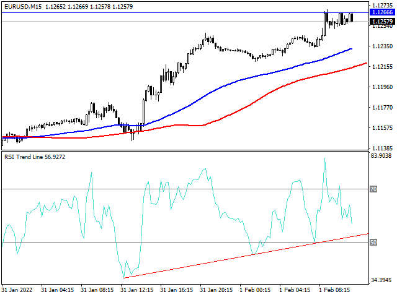Click the OHLC values 1.12652 1.12669 1.12578 1.12579
This screenshot has height=297, width=397.
[89, 7]
